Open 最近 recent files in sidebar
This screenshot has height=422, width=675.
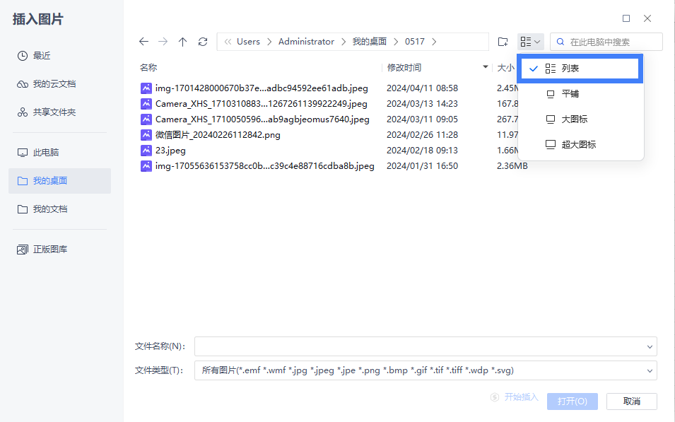click(x=42, y=55)
